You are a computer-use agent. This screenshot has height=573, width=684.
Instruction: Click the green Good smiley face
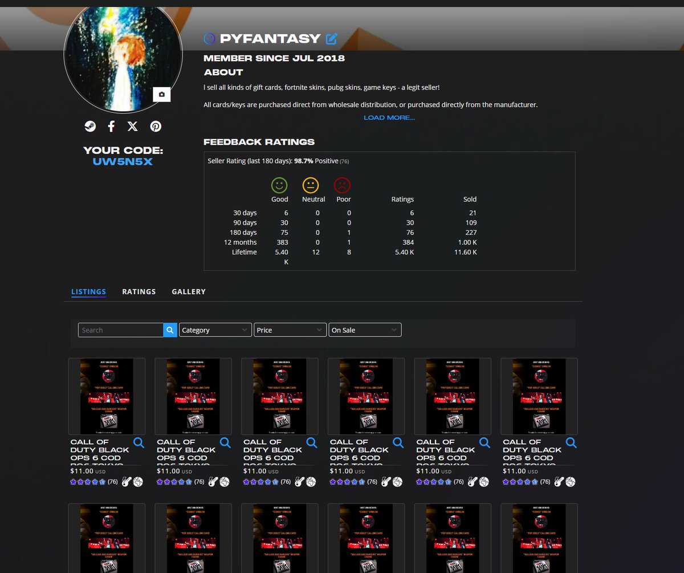(279, 185)
